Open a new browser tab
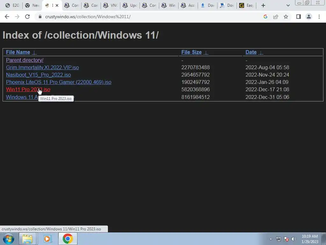Image resolution: width=326 pixels, height=245 pixels. coord(263,5)
